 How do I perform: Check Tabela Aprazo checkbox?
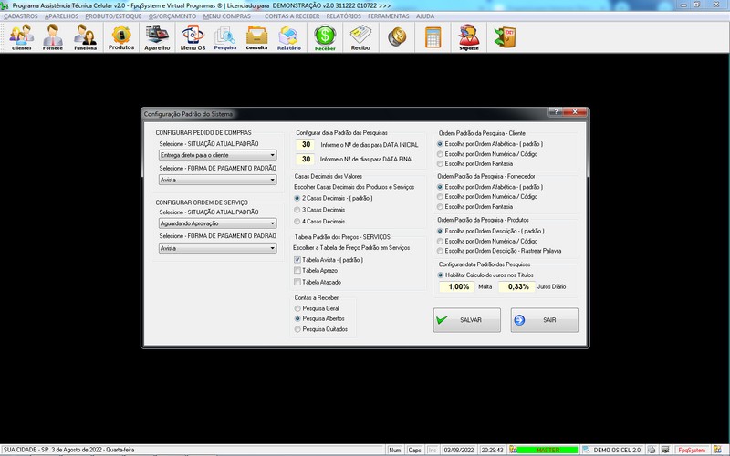click(x=297, y=270)
